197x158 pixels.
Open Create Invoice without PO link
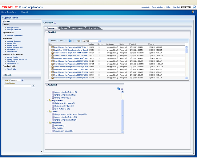tap(17, 59)
